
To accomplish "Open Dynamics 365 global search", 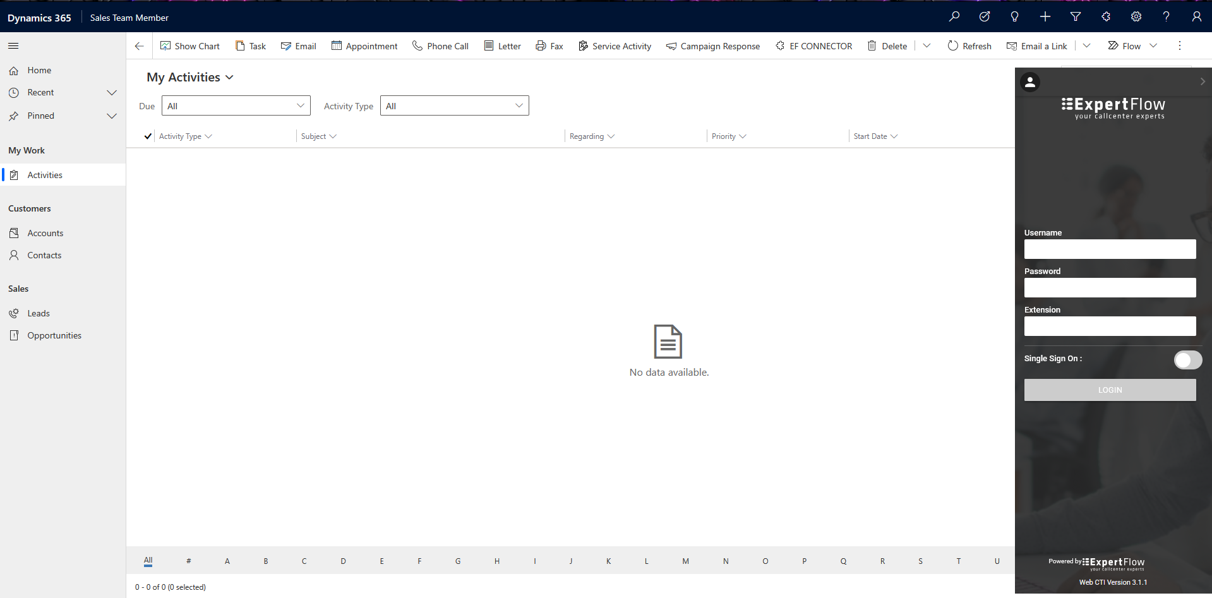I will (954, 16).
